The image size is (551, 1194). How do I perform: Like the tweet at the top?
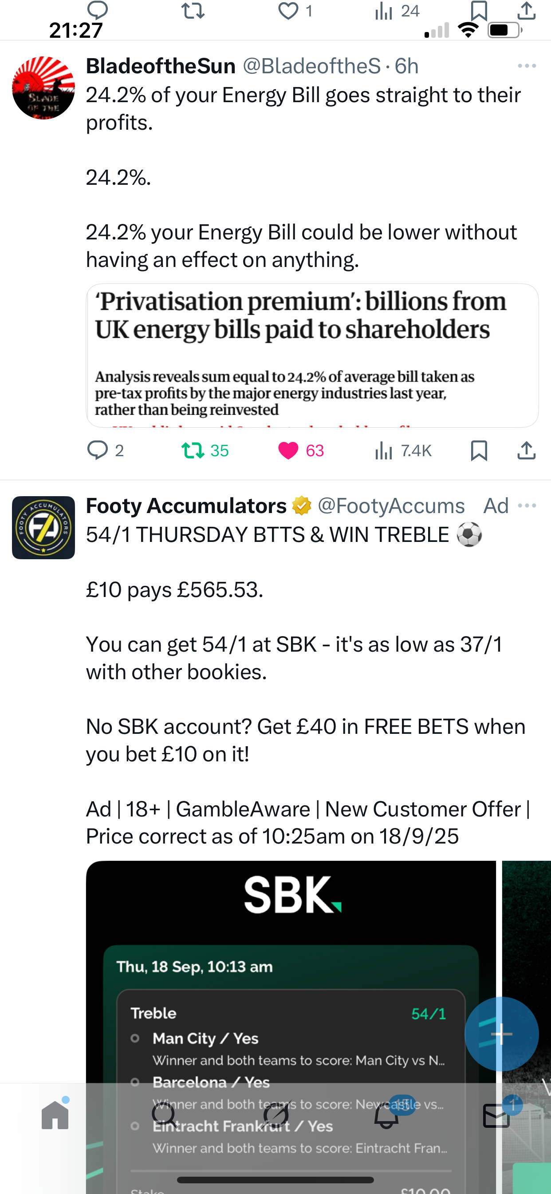(x=288, y=11)
